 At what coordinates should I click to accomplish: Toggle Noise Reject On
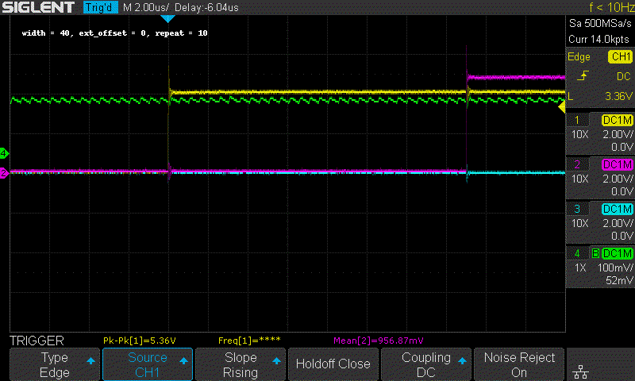coord(519,364)
